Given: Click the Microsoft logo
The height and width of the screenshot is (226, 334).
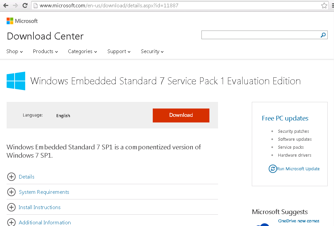Looking at the screenshot, I should (x=22, y=21).
